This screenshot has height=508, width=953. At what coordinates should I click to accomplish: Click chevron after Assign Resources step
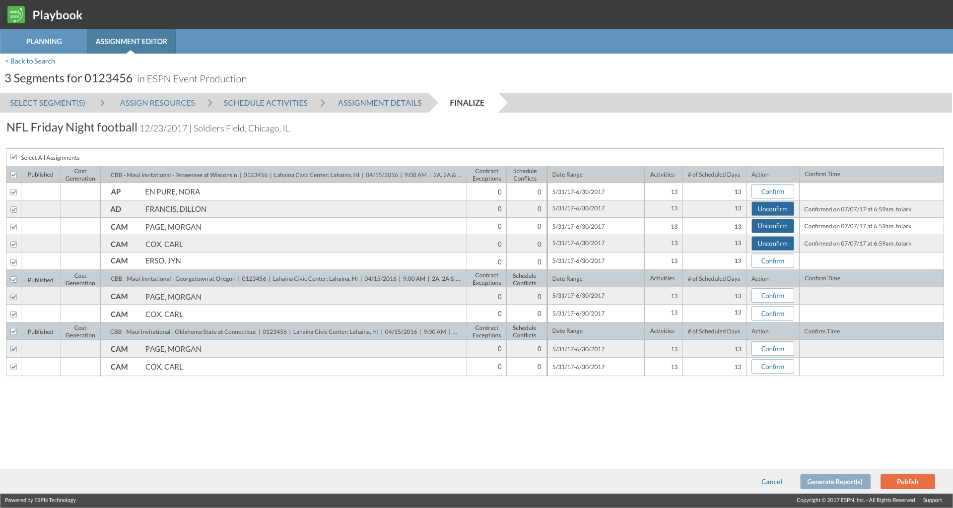pos(210,103)
